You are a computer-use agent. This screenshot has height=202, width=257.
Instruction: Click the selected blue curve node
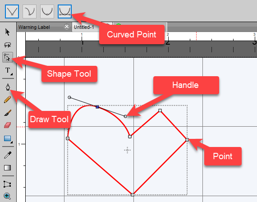pyautogui.click(x=97, y=107)
